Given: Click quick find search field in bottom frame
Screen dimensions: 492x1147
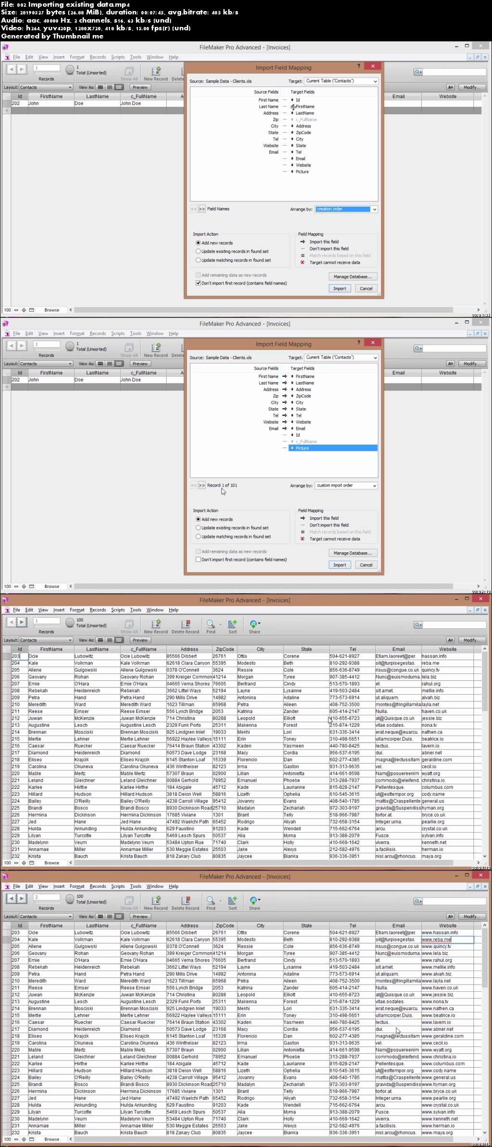Looking at the screenshot, I should click(455, 901).
